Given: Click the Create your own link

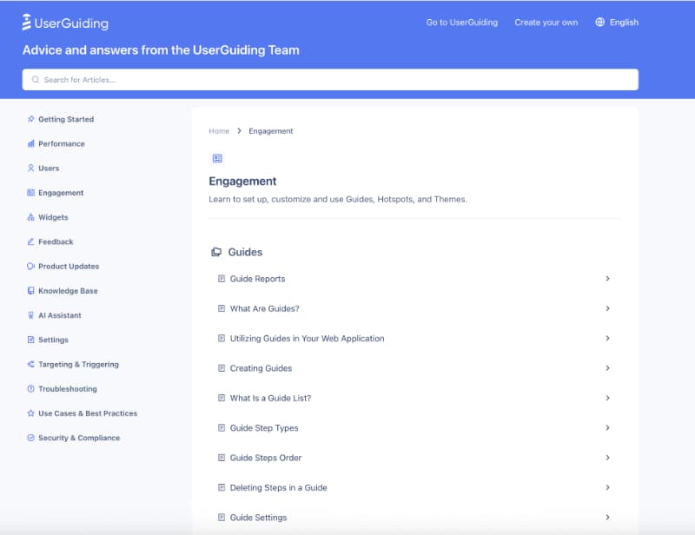Looking at the screenshot, I should pos(546,23).
